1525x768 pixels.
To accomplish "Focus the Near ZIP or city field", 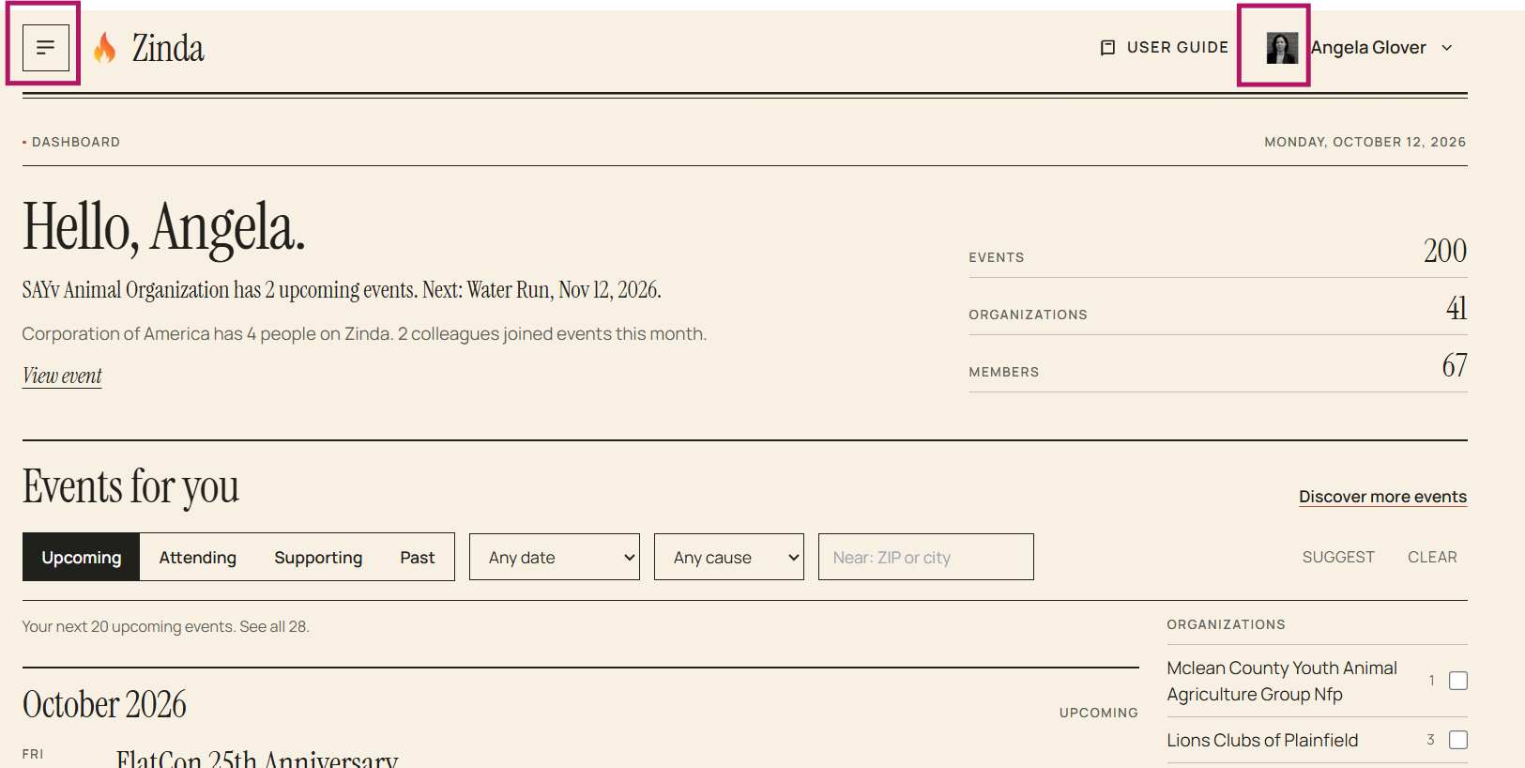I will (926, 557).
